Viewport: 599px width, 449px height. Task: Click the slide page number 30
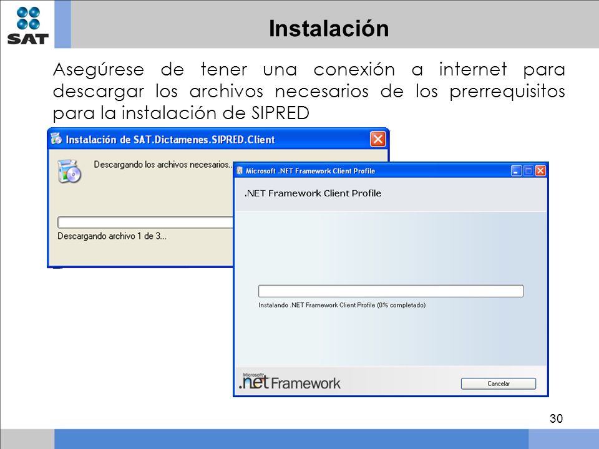[x=556, y=418]
